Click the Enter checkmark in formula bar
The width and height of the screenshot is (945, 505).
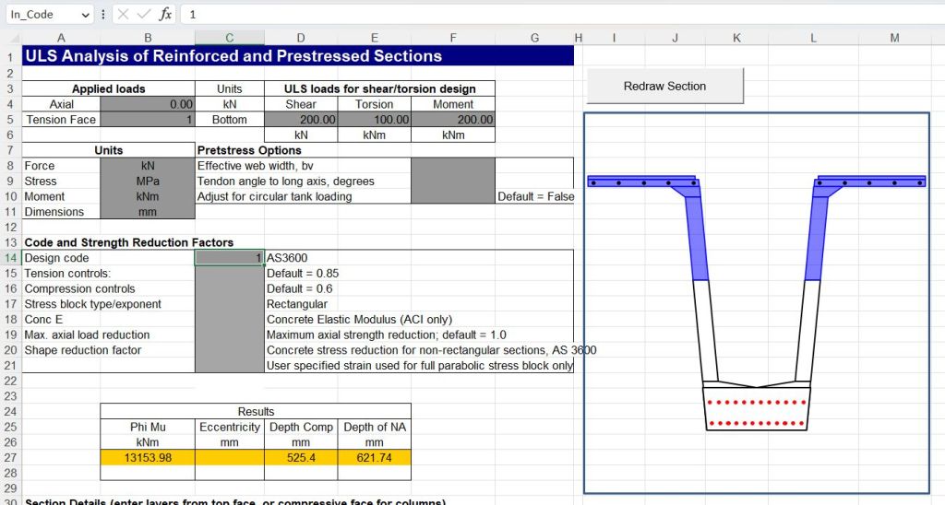(144, 15)
